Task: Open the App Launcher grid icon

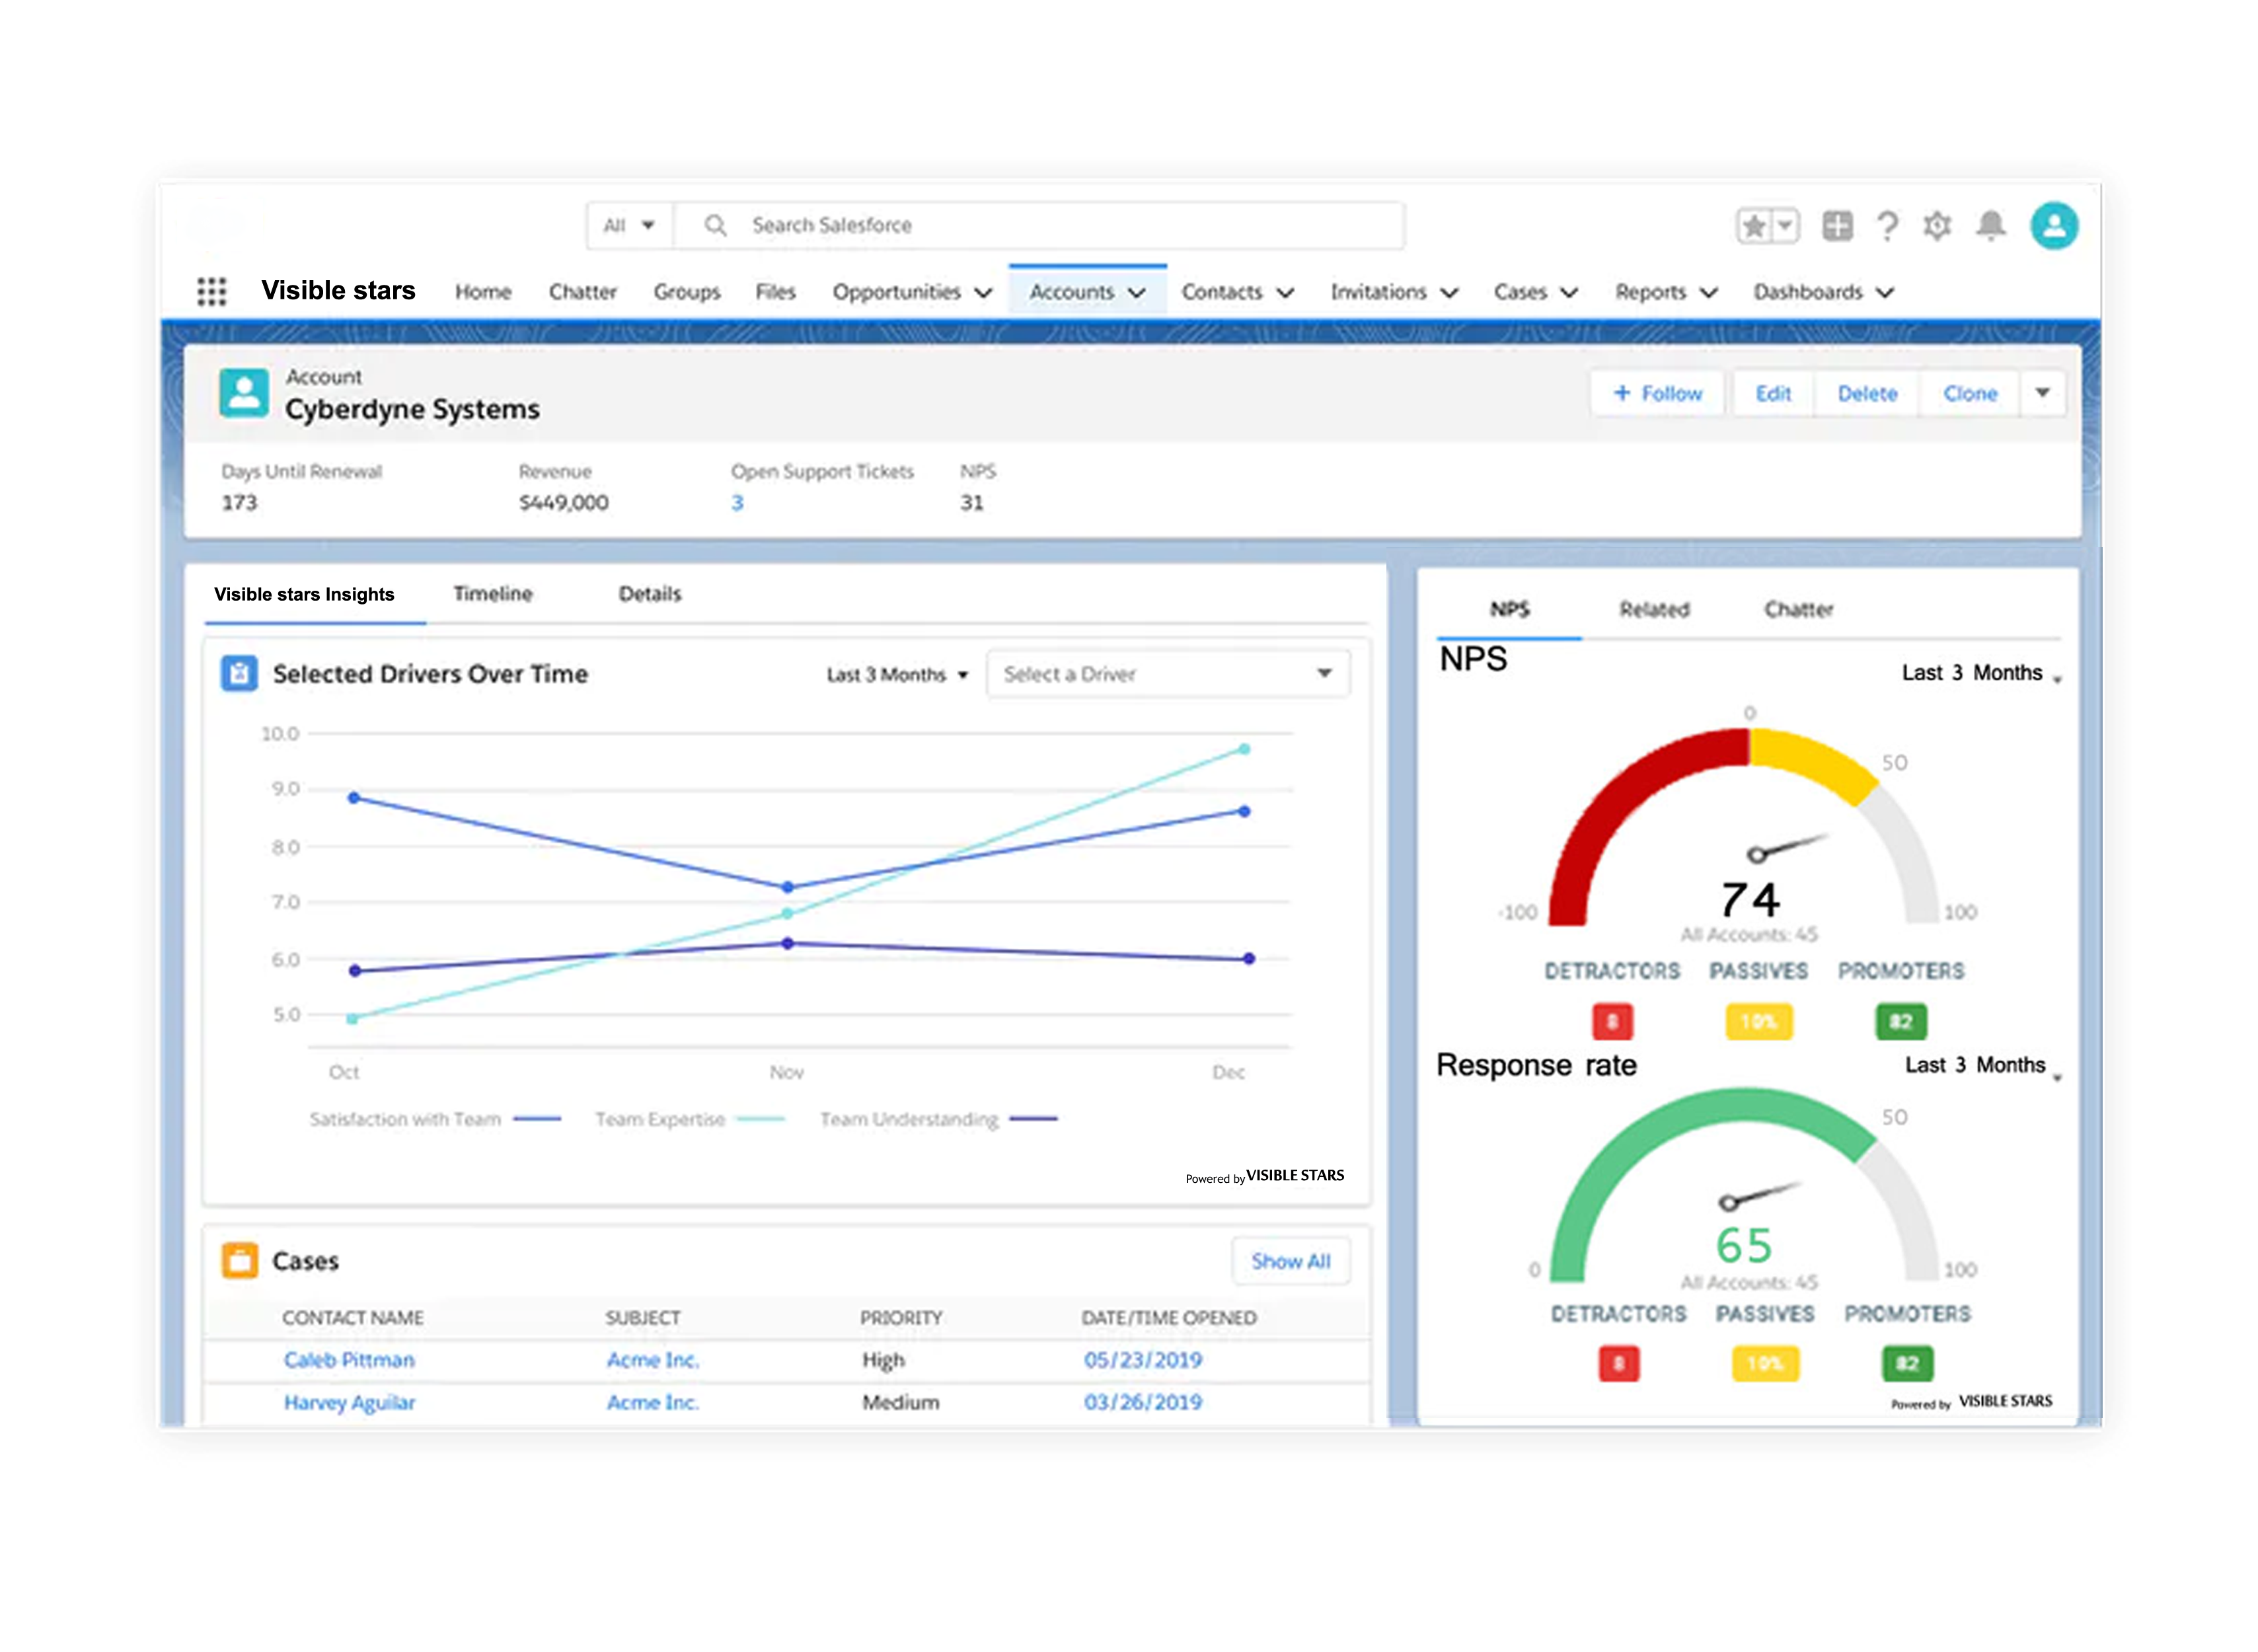Action: (x=211, y=291)
